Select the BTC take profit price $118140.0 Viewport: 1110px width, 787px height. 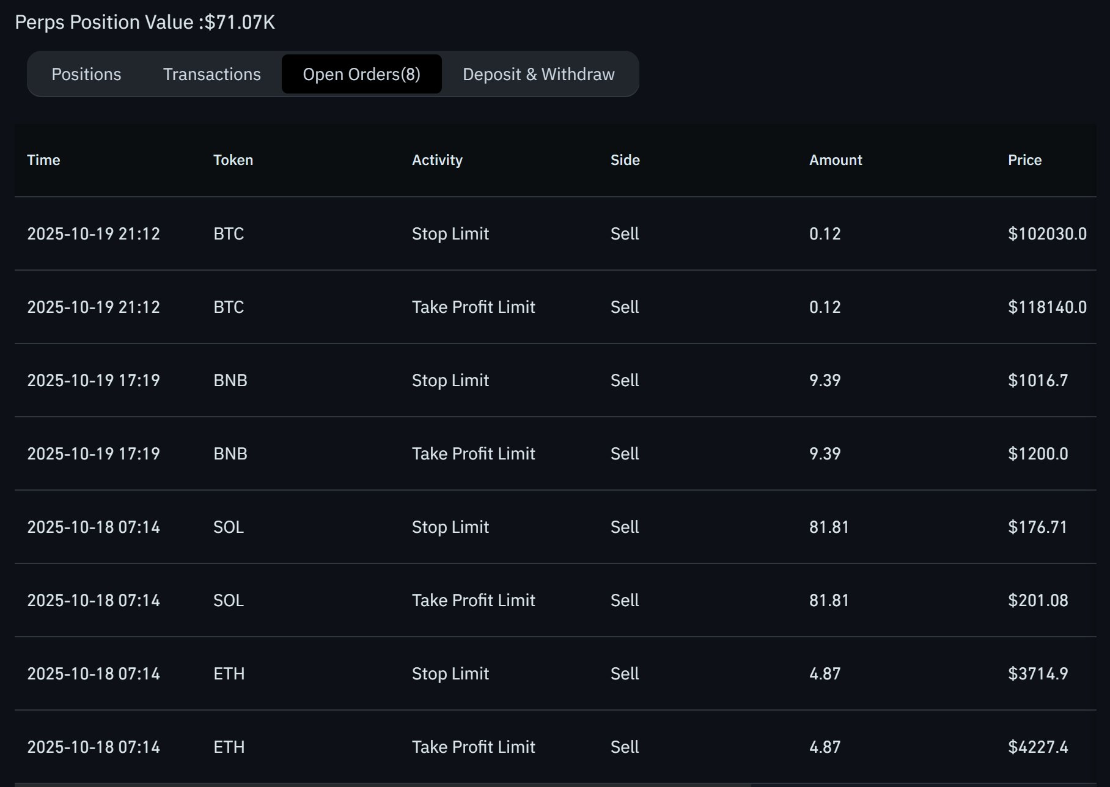coord(1047,307)
